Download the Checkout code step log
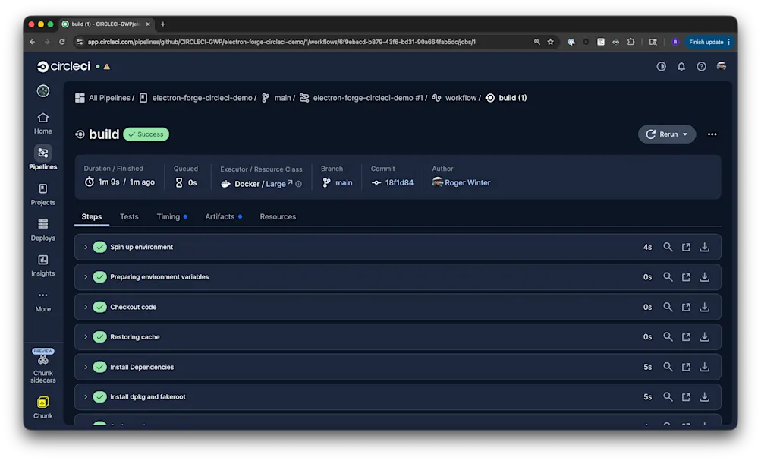761x461 pixels. pos(704,308)
